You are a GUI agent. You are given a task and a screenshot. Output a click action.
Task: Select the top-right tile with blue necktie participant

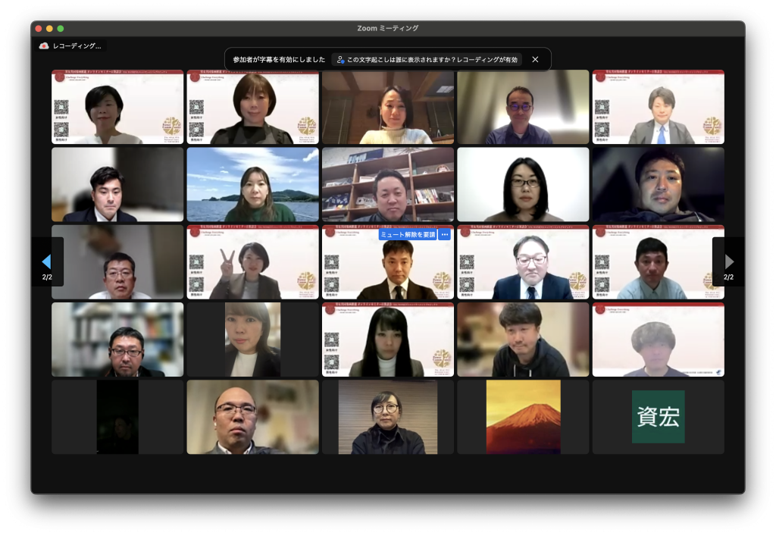[658, 107]
